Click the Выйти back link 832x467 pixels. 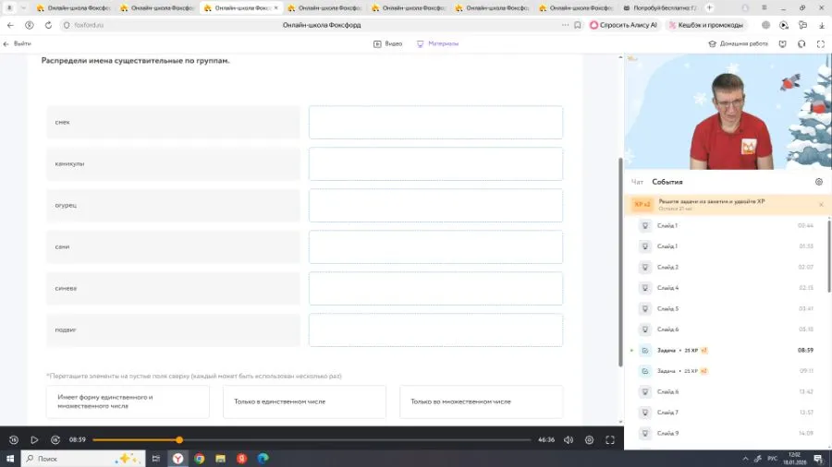click(x=17, y=44)
